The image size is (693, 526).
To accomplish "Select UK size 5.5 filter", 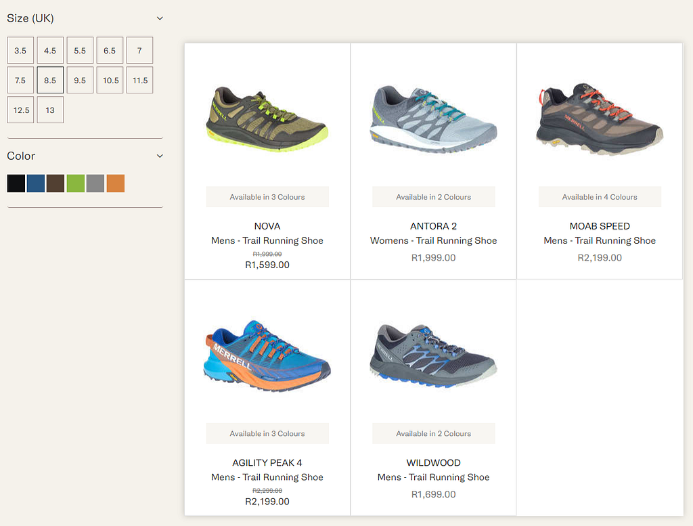I will coord(80,50).
